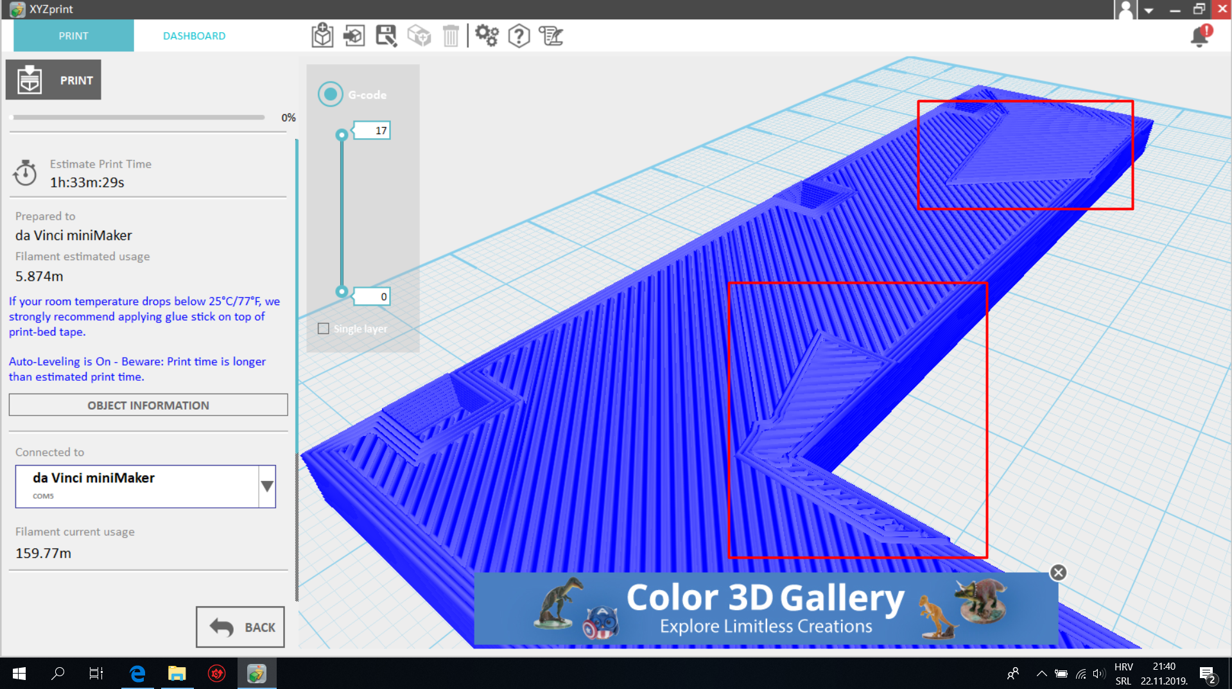Screen dimensions: 1232x689
Task: Open Windows taskbar search
Action: point(58,673)
